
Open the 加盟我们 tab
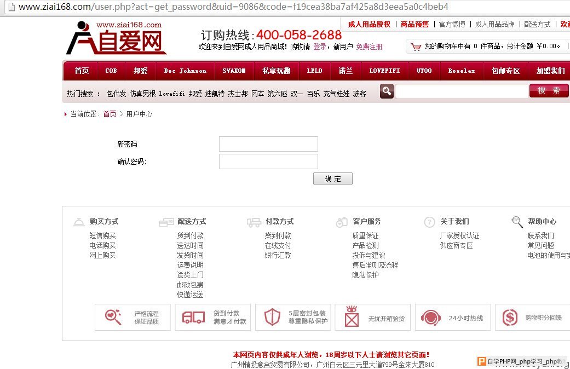(550, 71)
